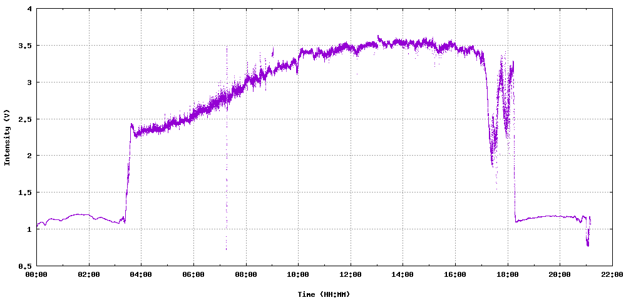This screenshot has width=626, height=300.
Task: Click the y-axis tick label 3.5
Action: [x=26, y=46]
